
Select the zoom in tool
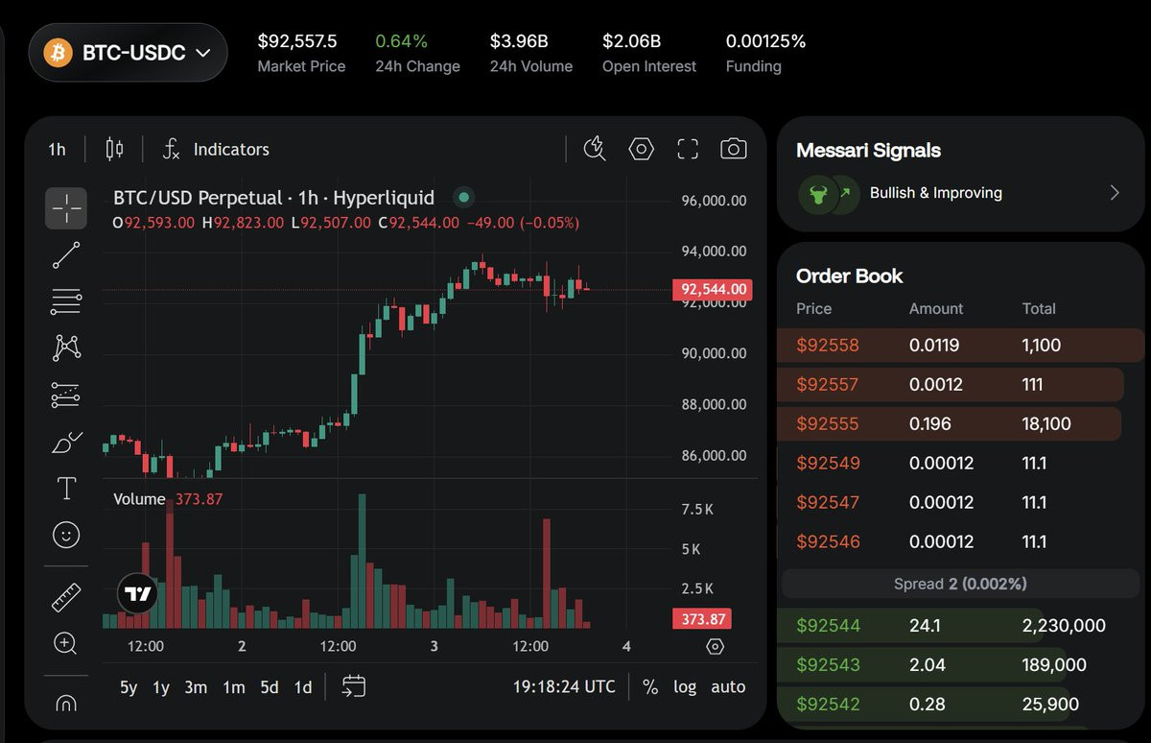tap(66, 643)
